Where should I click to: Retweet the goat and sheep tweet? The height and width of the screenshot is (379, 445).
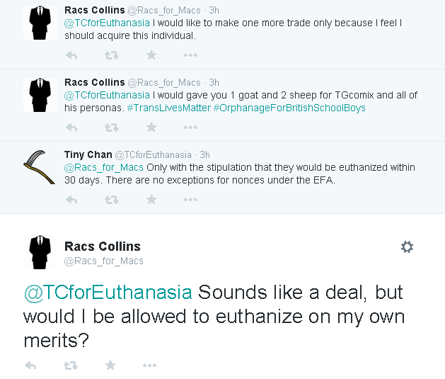[x=112, y=128]
